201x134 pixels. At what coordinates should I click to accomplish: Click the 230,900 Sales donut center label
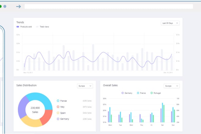[x=35, y=110]
